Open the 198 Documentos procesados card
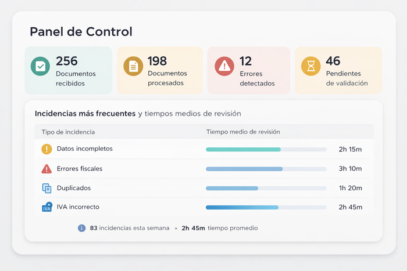The image size is (407, 271). pos(160,70)
